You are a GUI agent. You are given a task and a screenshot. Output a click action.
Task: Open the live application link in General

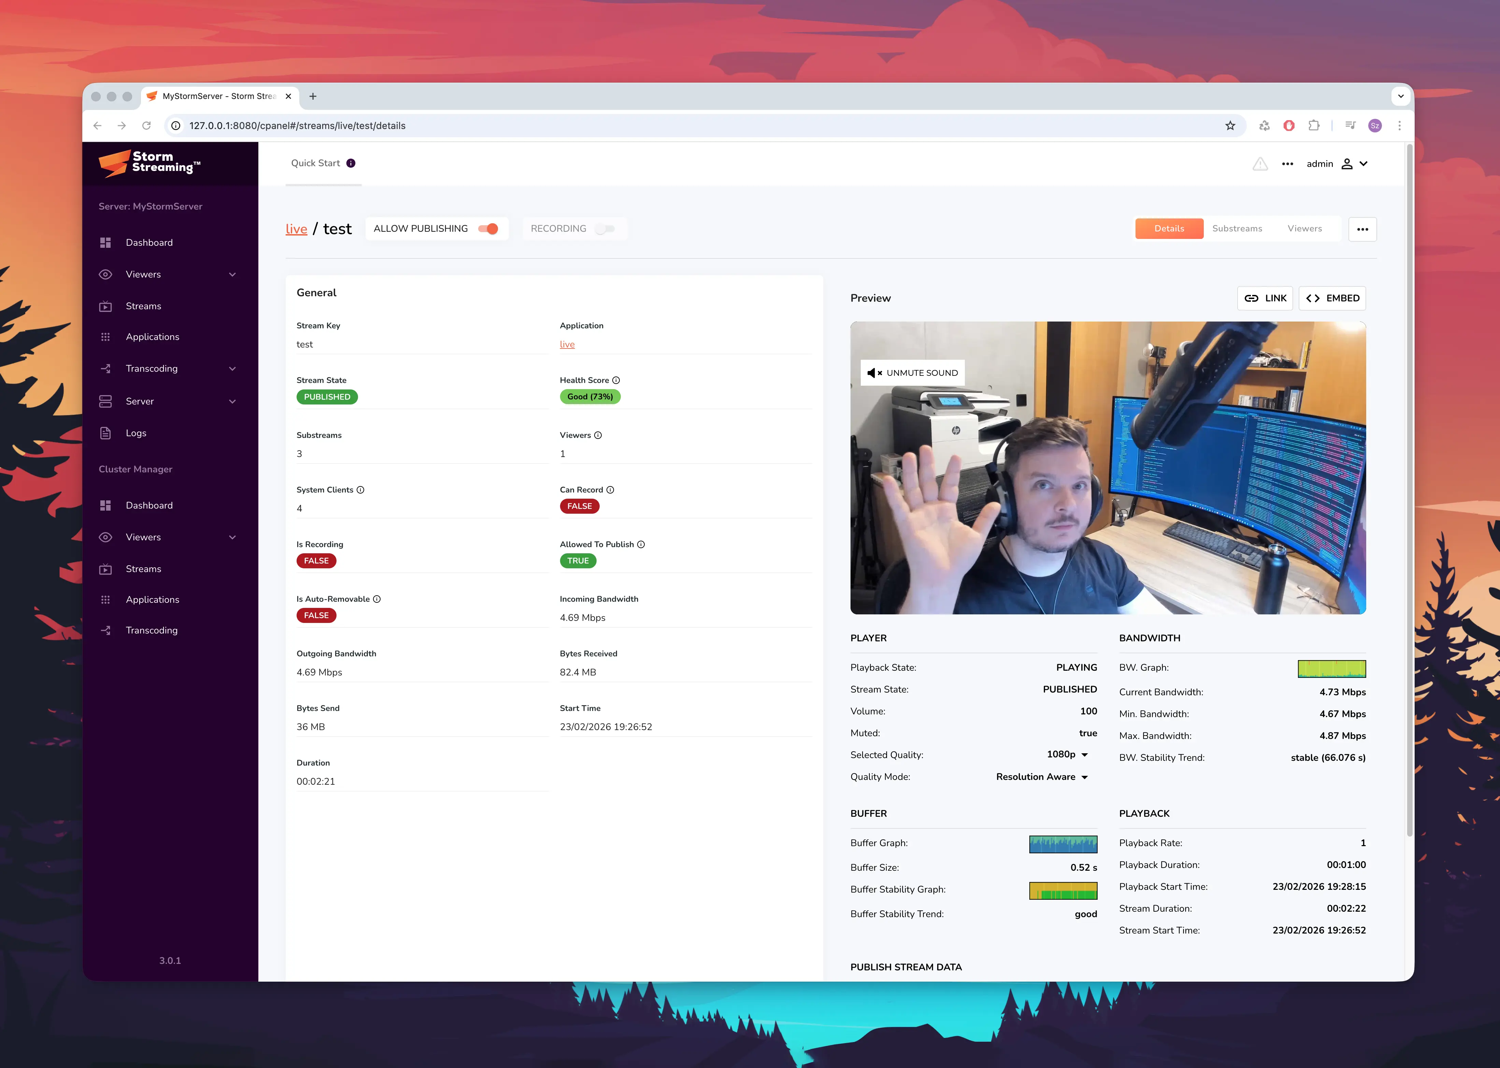[x=567, y=345]
